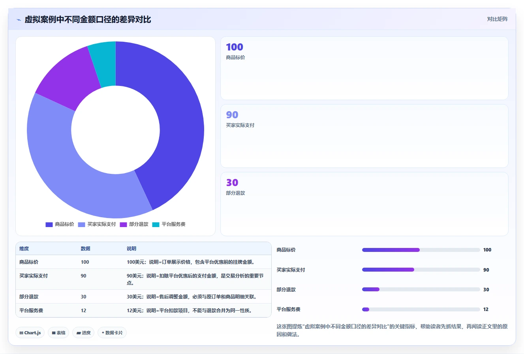Click the Chart.js tag chip
This screenshot has width=524, height=354.
pyautogui.click(x=30, y=333)
